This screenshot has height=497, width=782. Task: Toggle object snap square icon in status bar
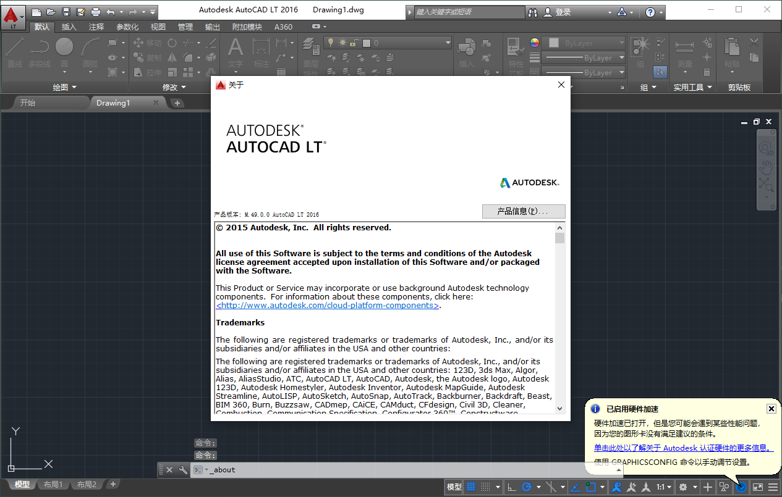pos(590,487)
